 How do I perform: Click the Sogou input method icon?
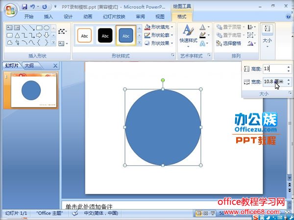(x=256, y=218)
